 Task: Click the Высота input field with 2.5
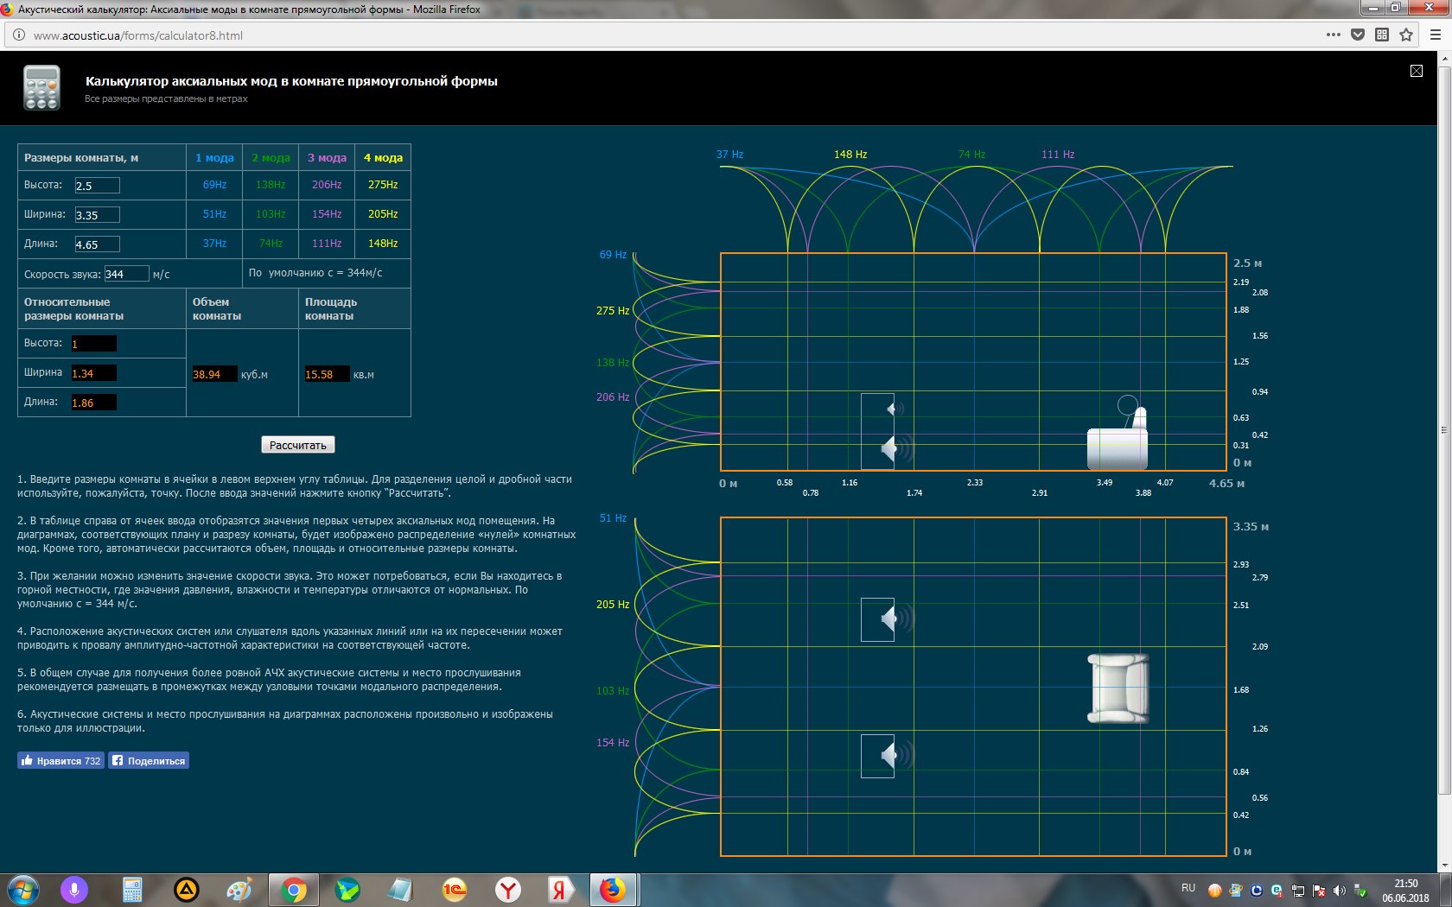[97, 186]
